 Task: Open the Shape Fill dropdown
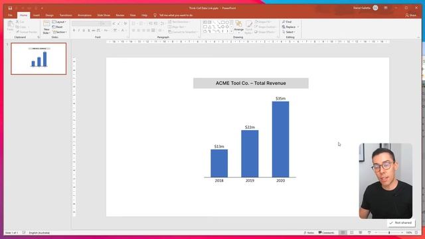coord(263,22)
